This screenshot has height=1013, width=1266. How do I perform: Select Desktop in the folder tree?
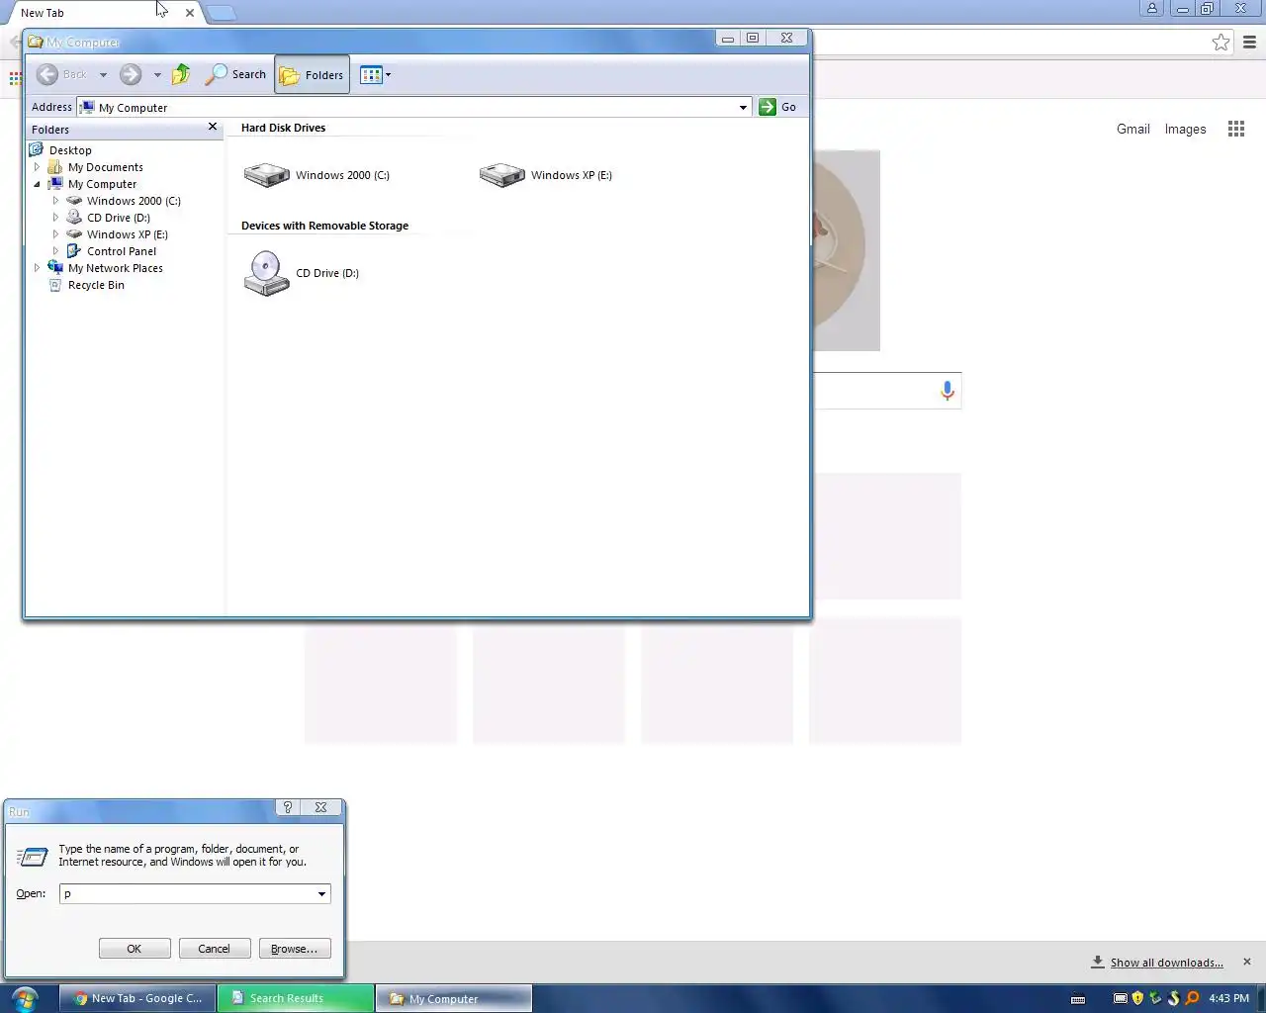(x=70, y=150)
